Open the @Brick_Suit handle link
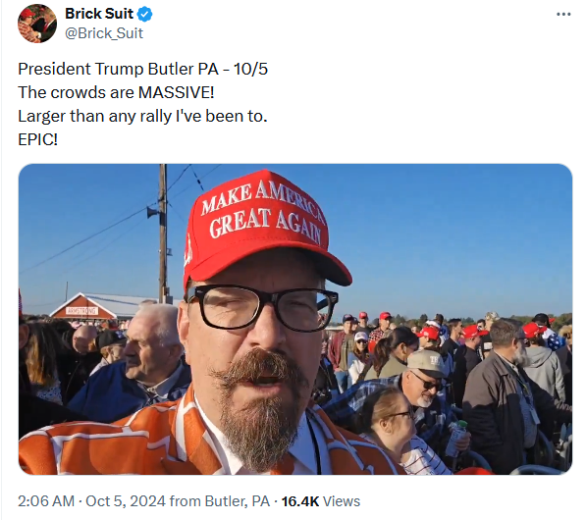The image size is (586, 520). (x=104, y=33)
